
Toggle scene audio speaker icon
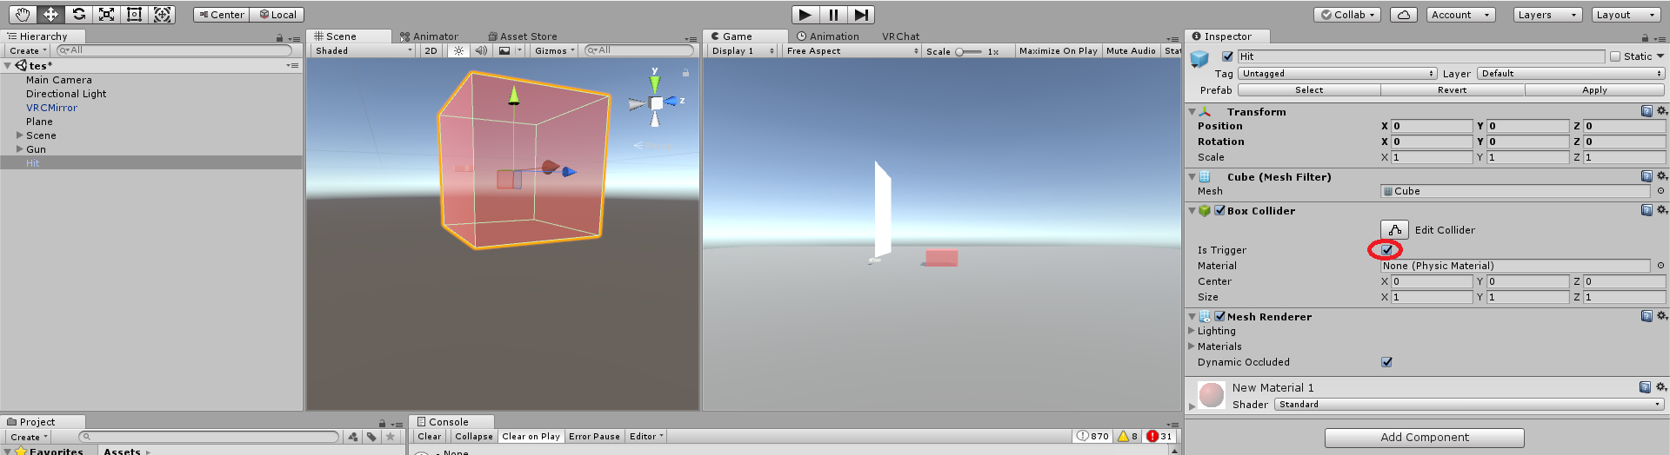click(480, 50)
